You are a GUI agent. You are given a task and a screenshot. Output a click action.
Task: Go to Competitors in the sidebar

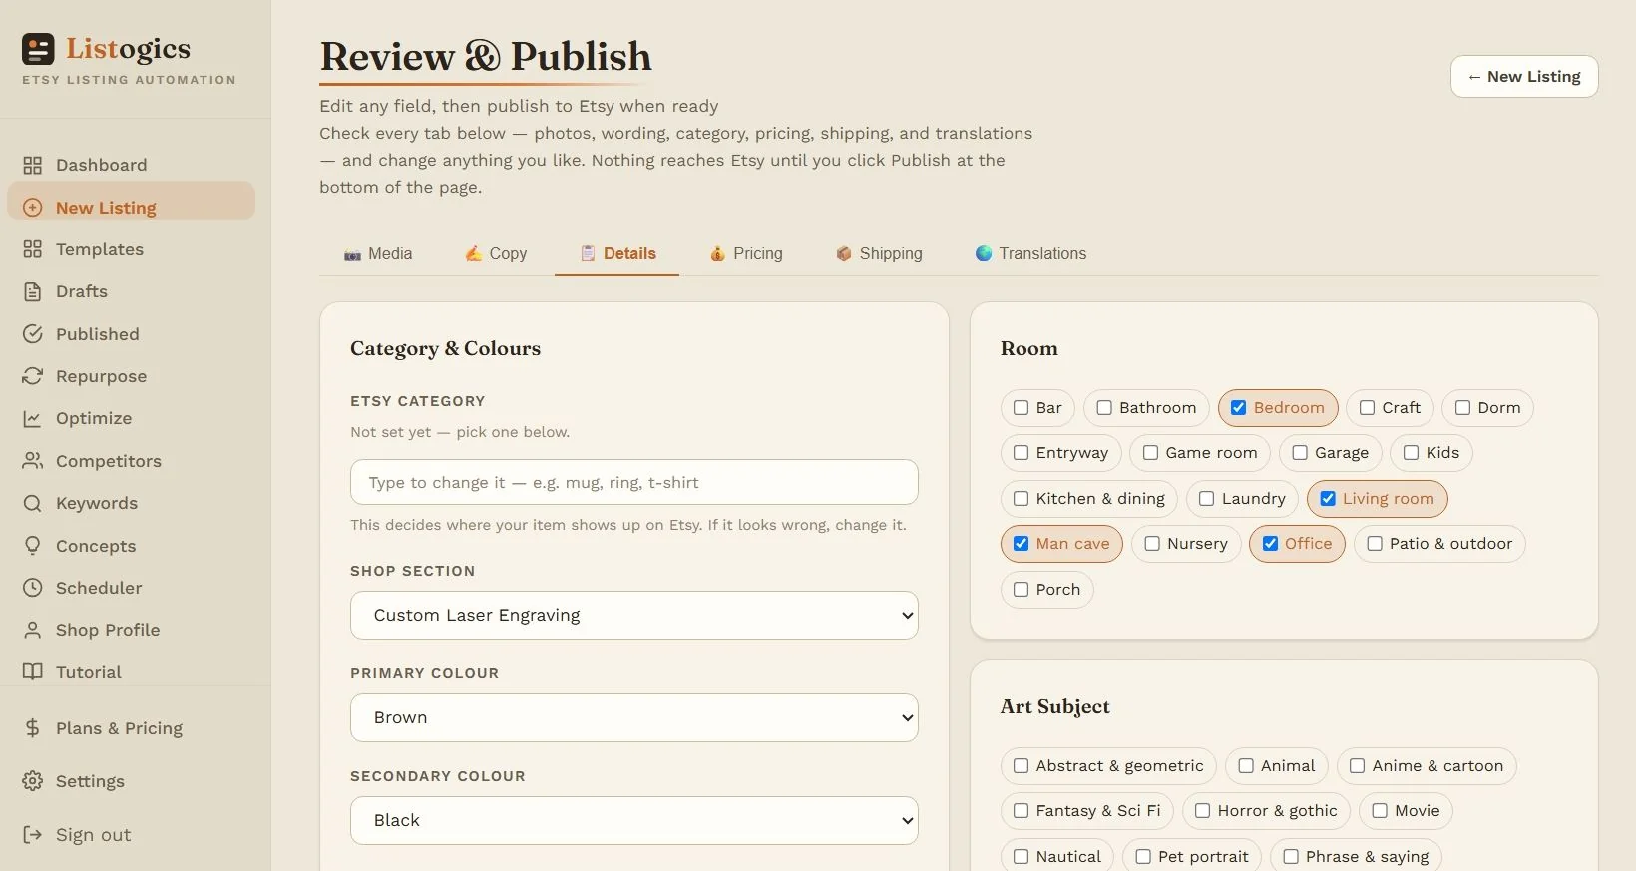coord(131,461)
